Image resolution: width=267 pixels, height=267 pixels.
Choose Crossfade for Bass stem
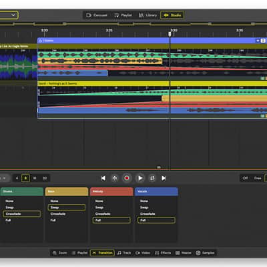(x=58, y=214)
